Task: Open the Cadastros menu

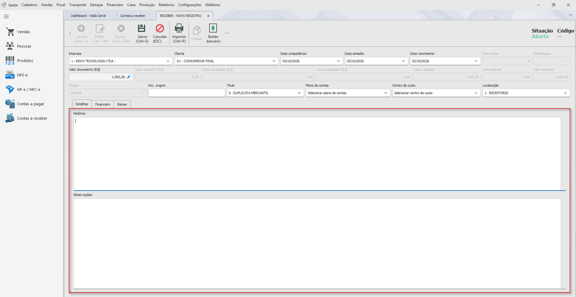Action: [x=30, y=5]
